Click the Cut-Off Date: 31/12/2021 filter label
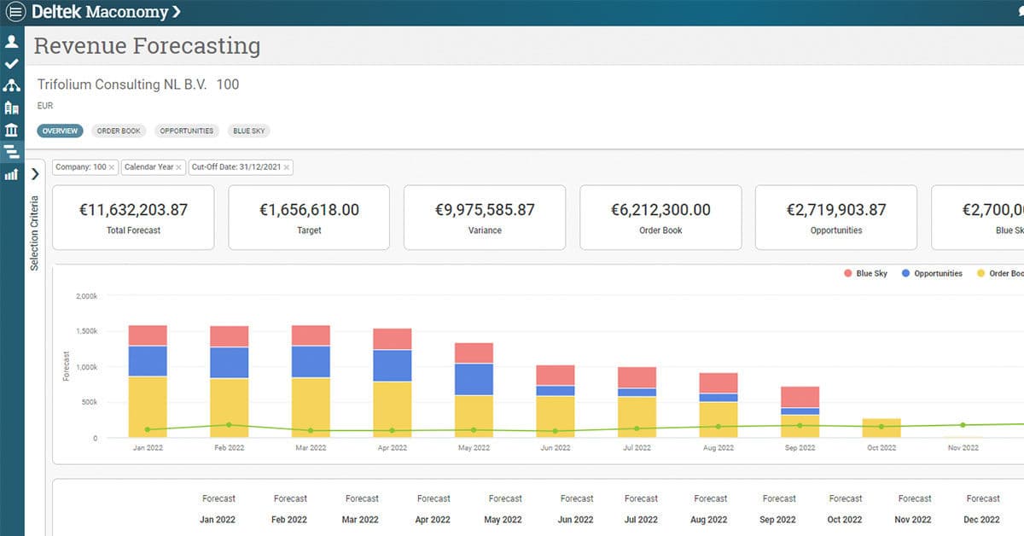 point(236,167)
